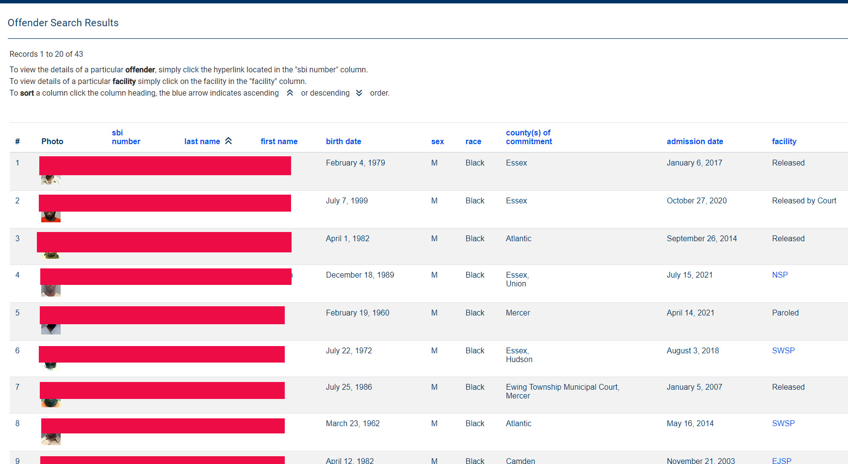The width and height of the screenshot is (848, 464).
Task: Sort offenders by birth date
Action: 343,141
